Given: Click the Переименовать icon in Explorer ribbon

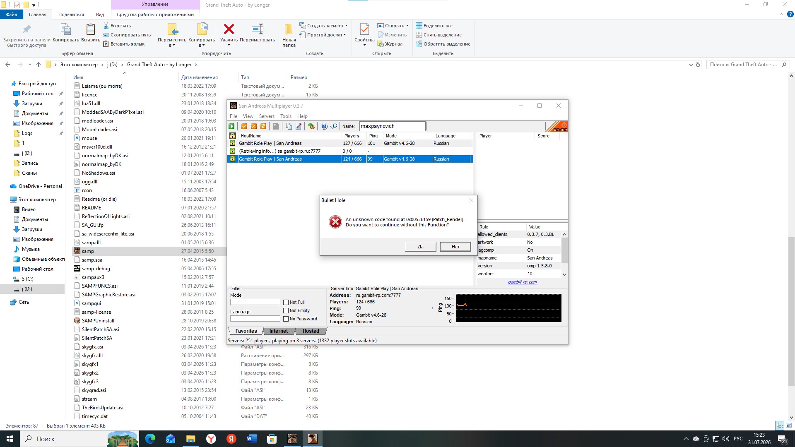Looking at the screenshot, I should click(x=257, y=29).
